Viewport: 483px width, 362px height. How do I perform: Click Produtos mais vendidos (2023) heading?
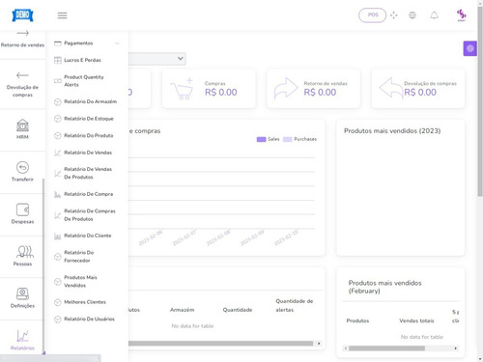[x=392, y=131]
